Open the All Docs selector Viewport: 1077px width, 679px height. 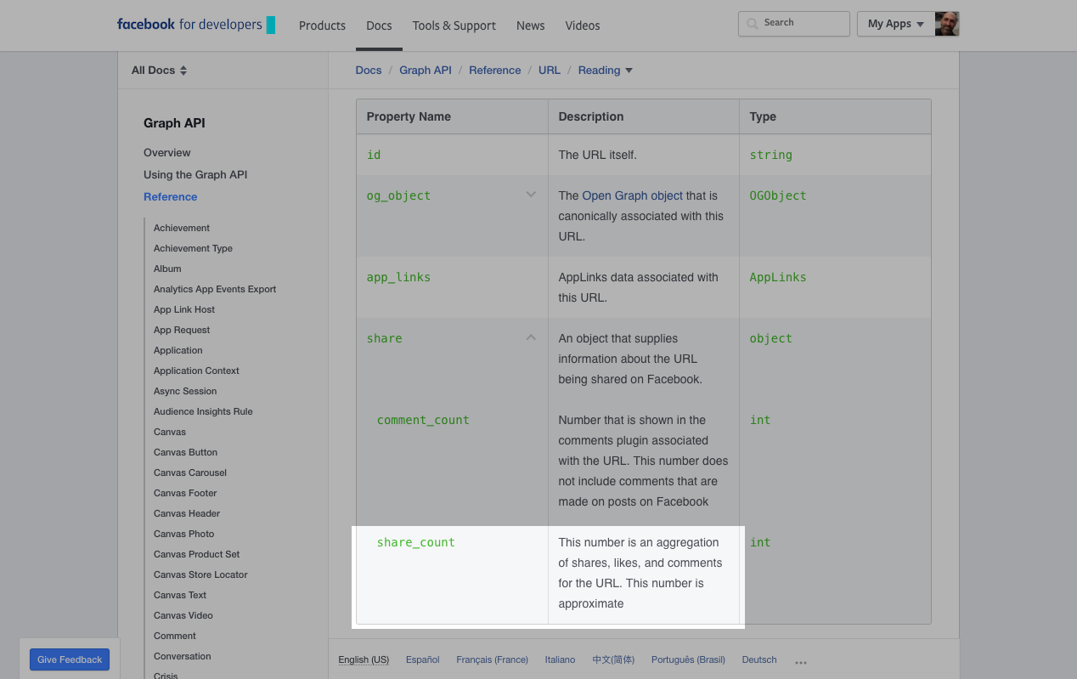(159, 71)
